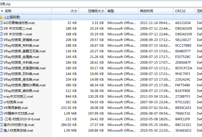
Task: Click the file icon of VRay材质库_金属类.mat
Action: pos(1,57)
